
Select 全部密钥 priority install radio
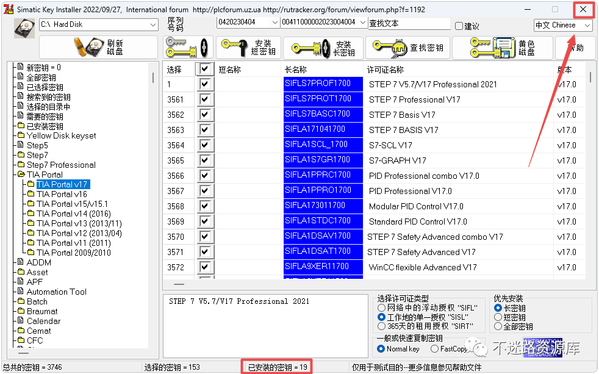(x=498, y=326)
